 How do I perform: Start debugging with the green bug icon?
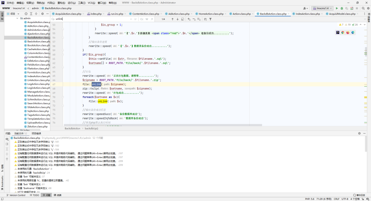pos(342,8)
